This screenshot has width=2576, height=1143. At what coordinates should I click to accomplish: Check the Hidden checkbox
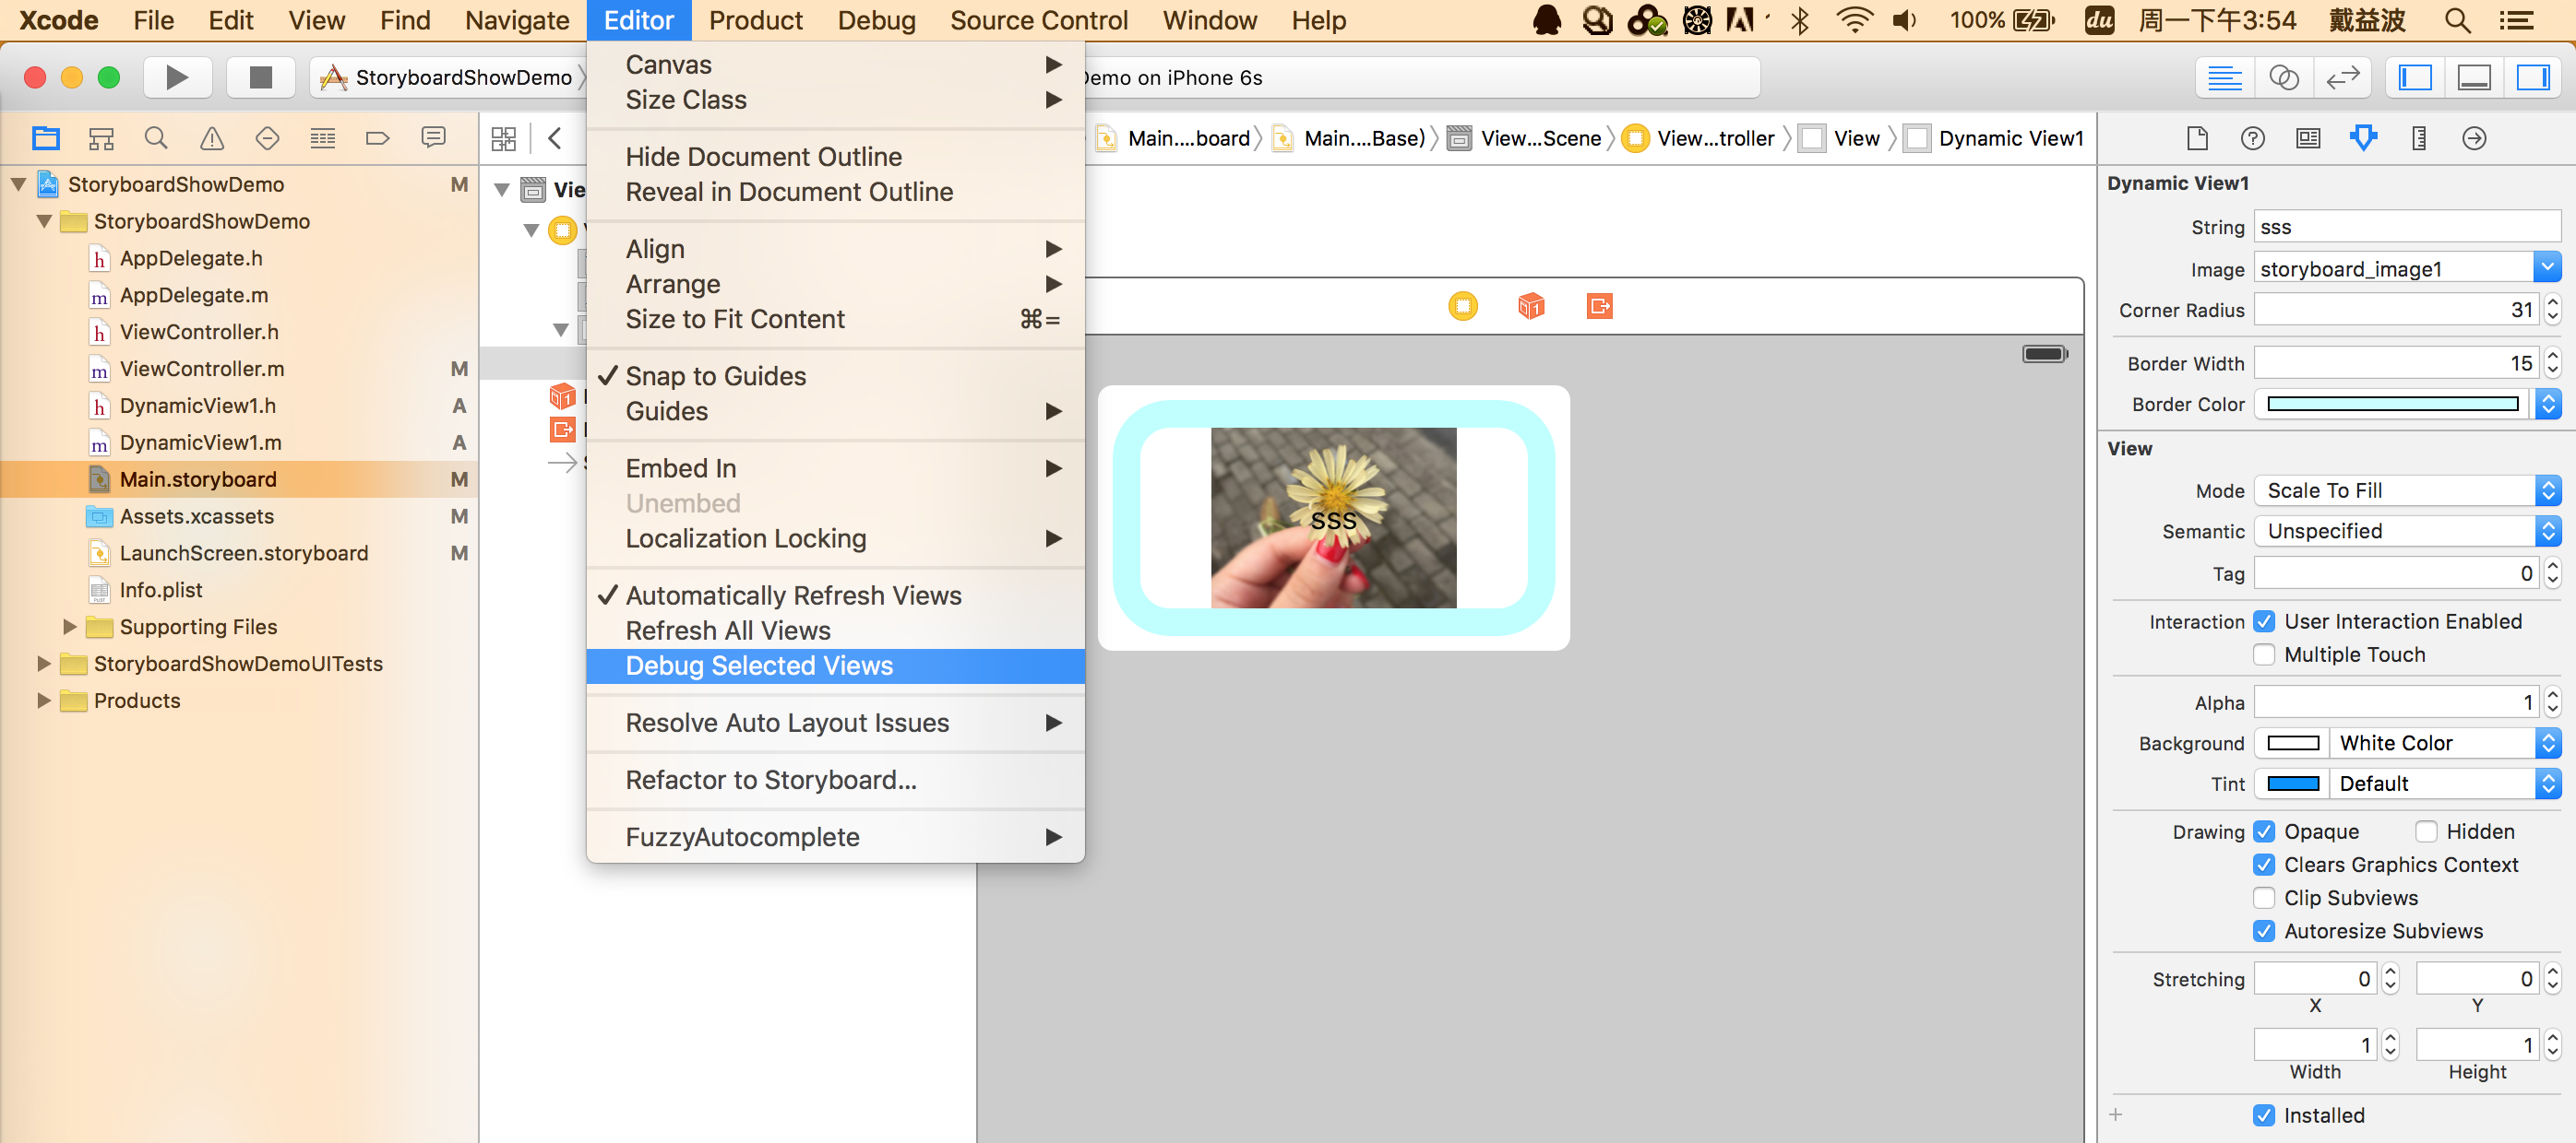coord(2426,831)
